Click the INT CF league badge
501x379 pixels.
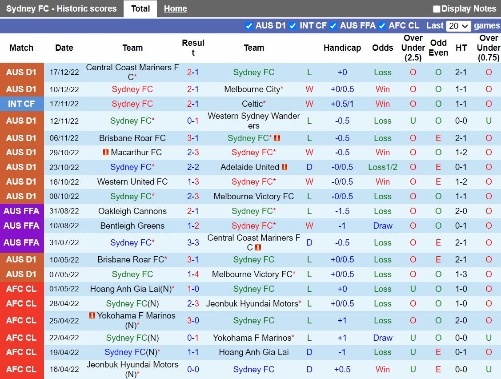coord(21,104)
